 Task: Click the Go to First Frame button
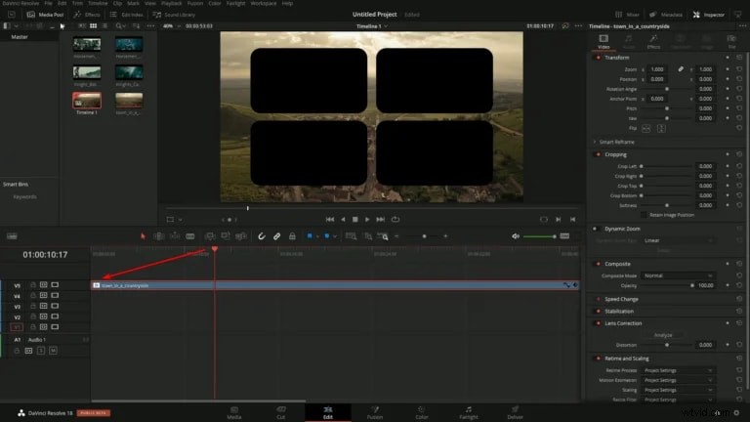[x=330, y=219]
